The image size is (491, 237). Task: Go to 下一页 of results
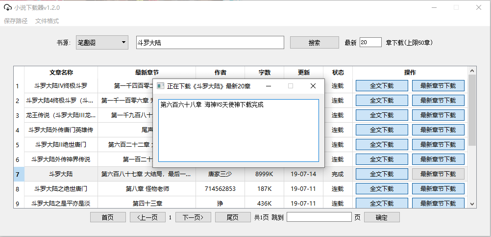[193, 217]
